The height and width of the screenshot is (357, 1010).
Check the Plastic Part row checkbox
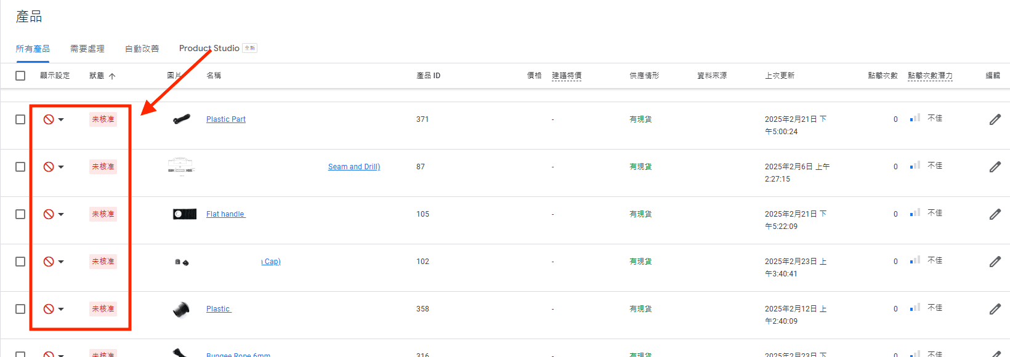tap(20, 119)
